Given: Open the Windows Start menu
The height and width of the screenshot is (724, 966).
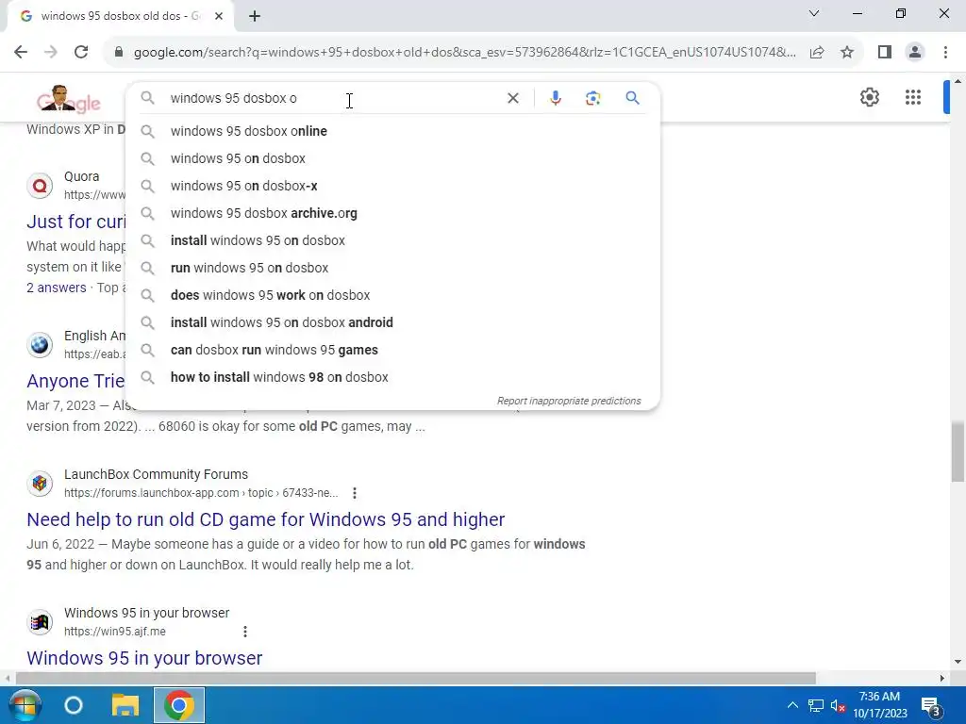Looking at the screenshot, I should [x=25, y=705].
